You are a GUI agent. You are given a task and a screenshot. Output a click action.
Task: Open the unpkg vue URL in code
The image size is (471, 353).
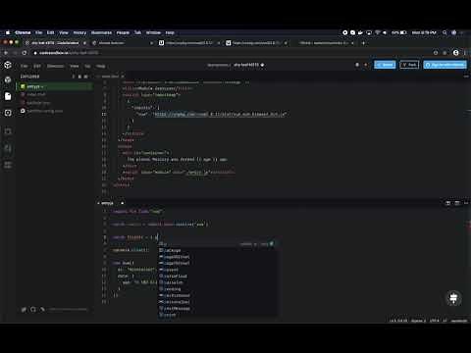[x=220, y=114]
